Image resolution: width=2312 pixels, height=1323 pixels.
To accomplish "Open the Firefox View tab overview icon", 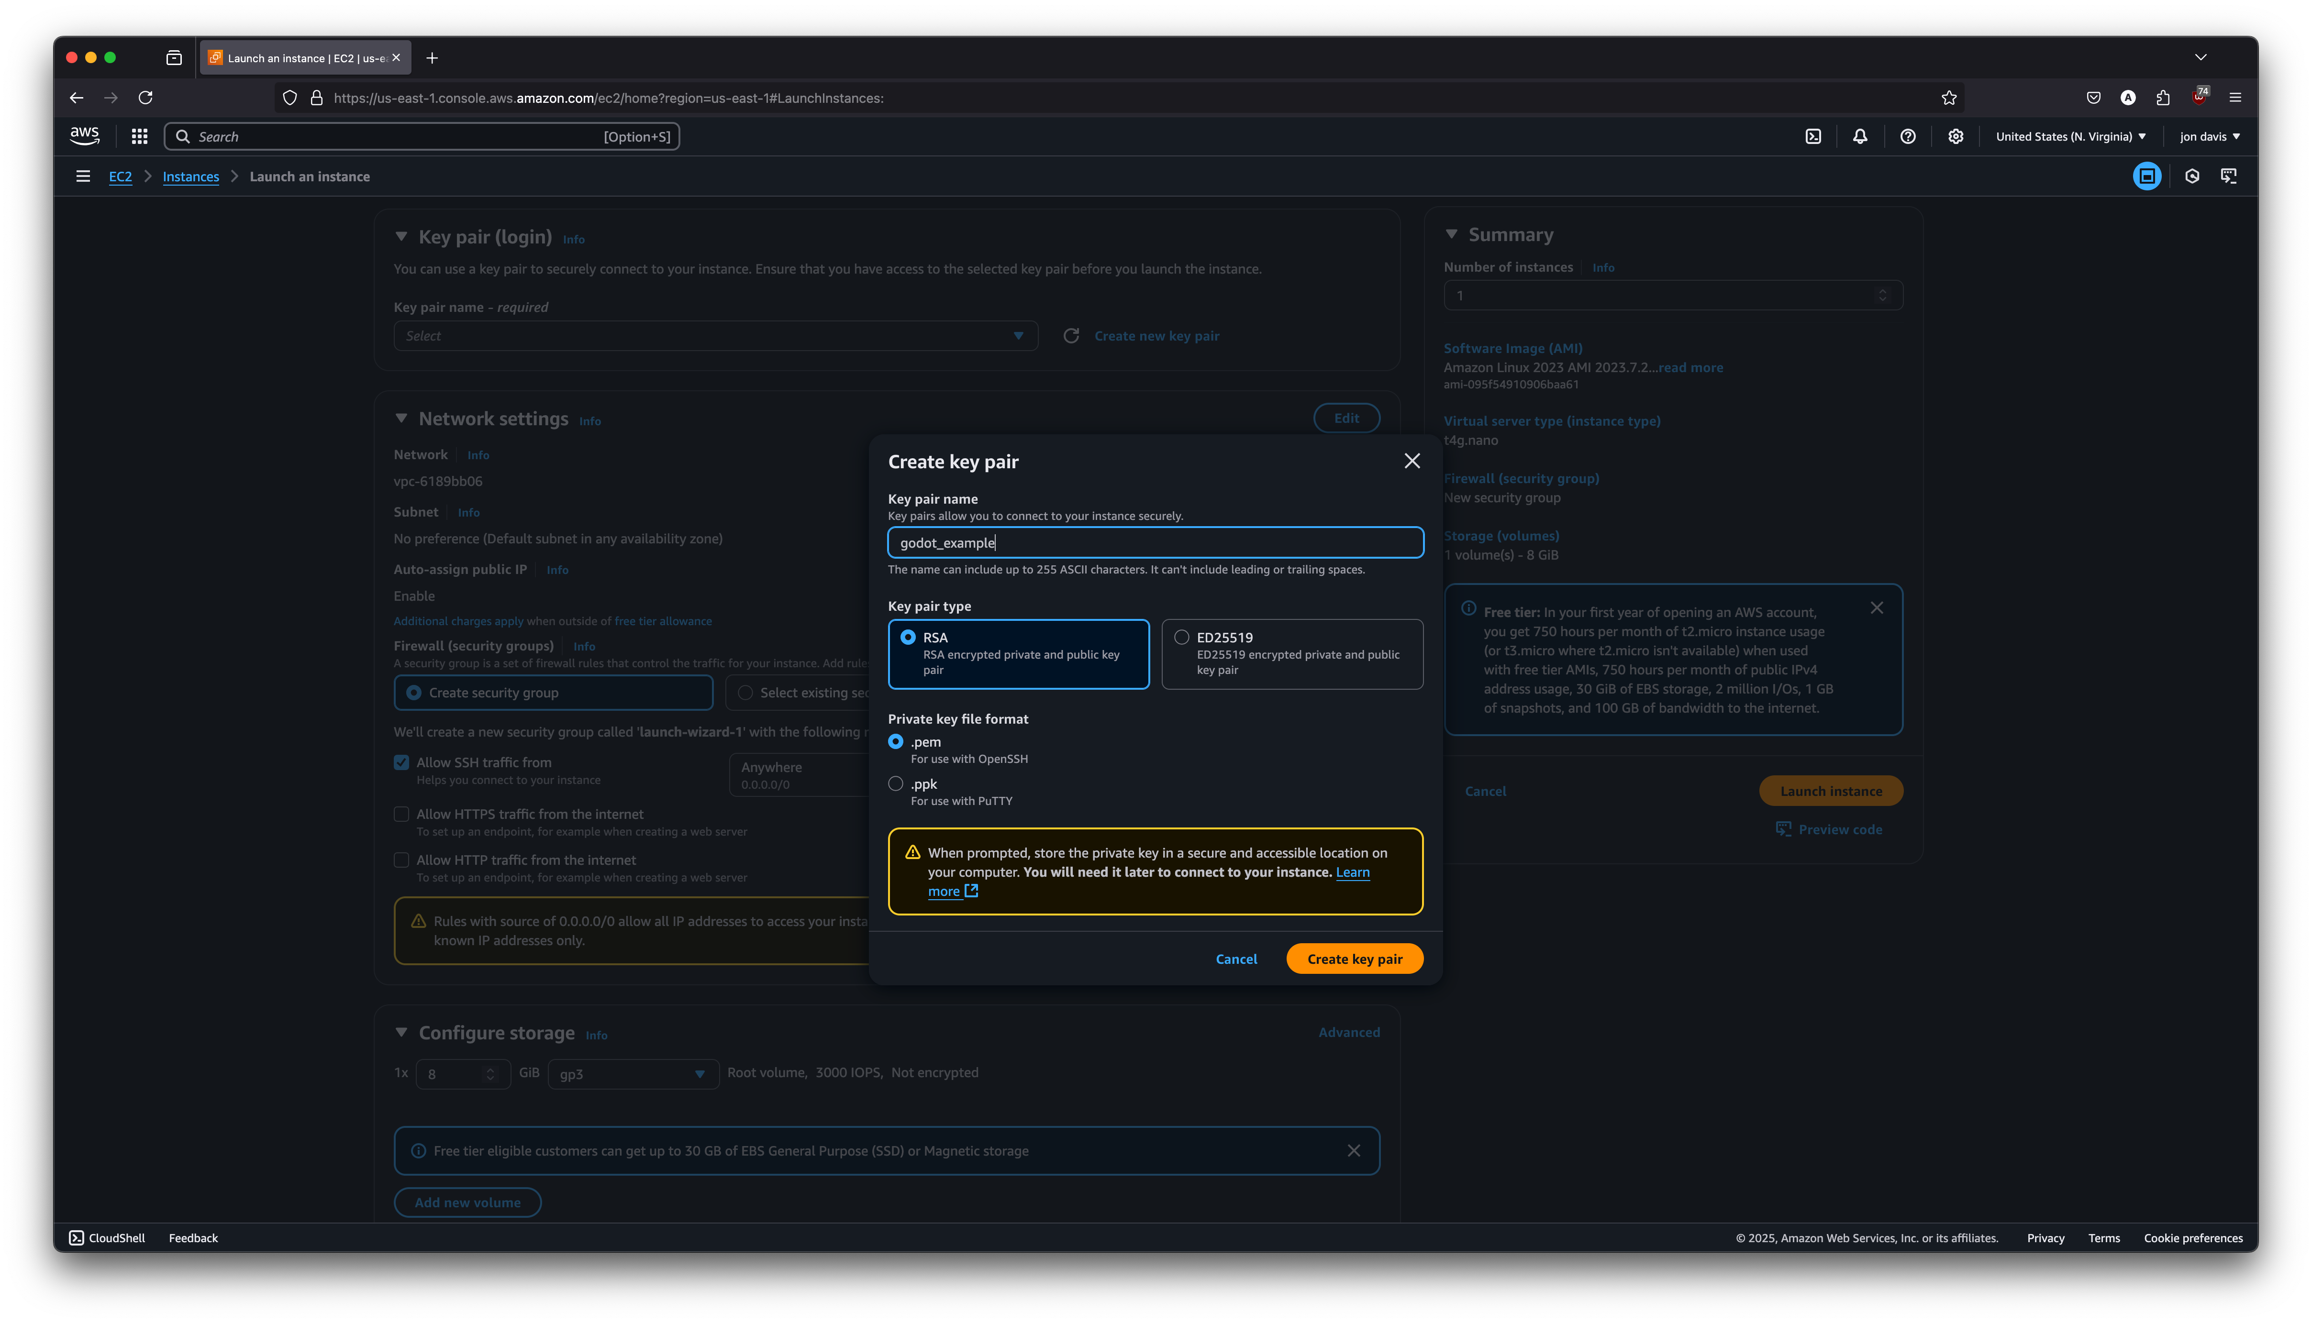I will 174,58.
